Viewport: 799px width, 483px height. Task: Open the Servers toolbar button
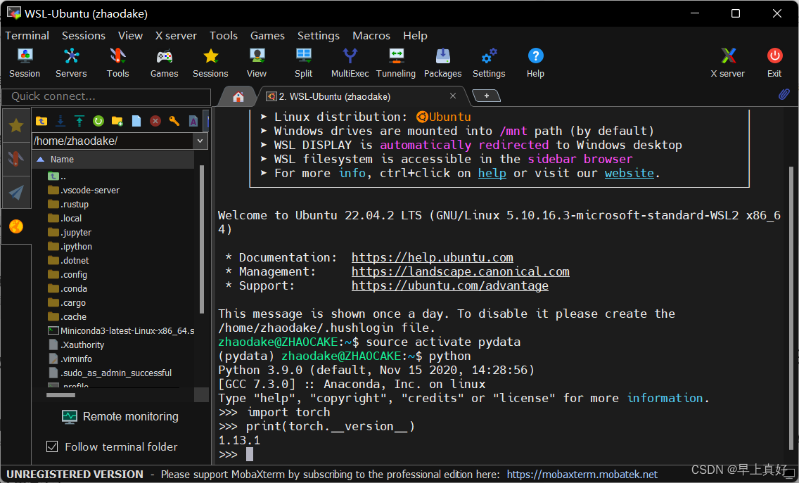[71, 63]
